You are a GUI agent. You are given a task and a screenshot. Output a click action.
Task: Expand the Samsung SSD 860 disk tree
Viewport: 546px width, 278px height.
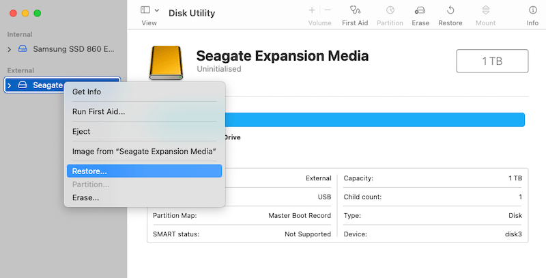tap(9, 49)
